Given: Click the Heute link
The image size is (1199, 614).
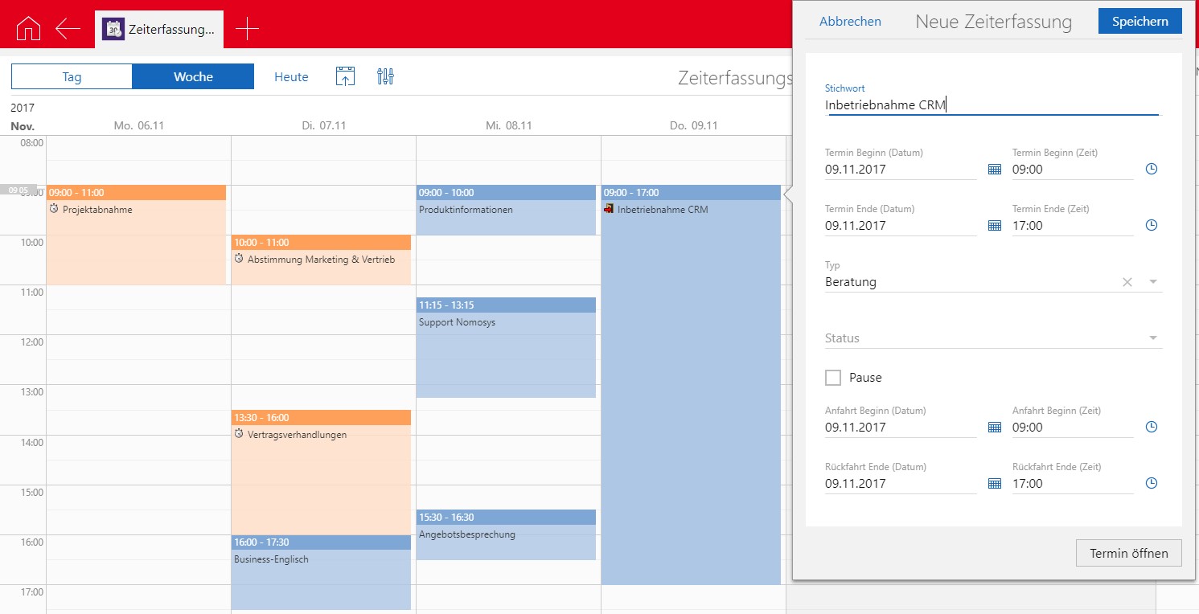Looking at the screenshot, I should [x=291, y=77].
